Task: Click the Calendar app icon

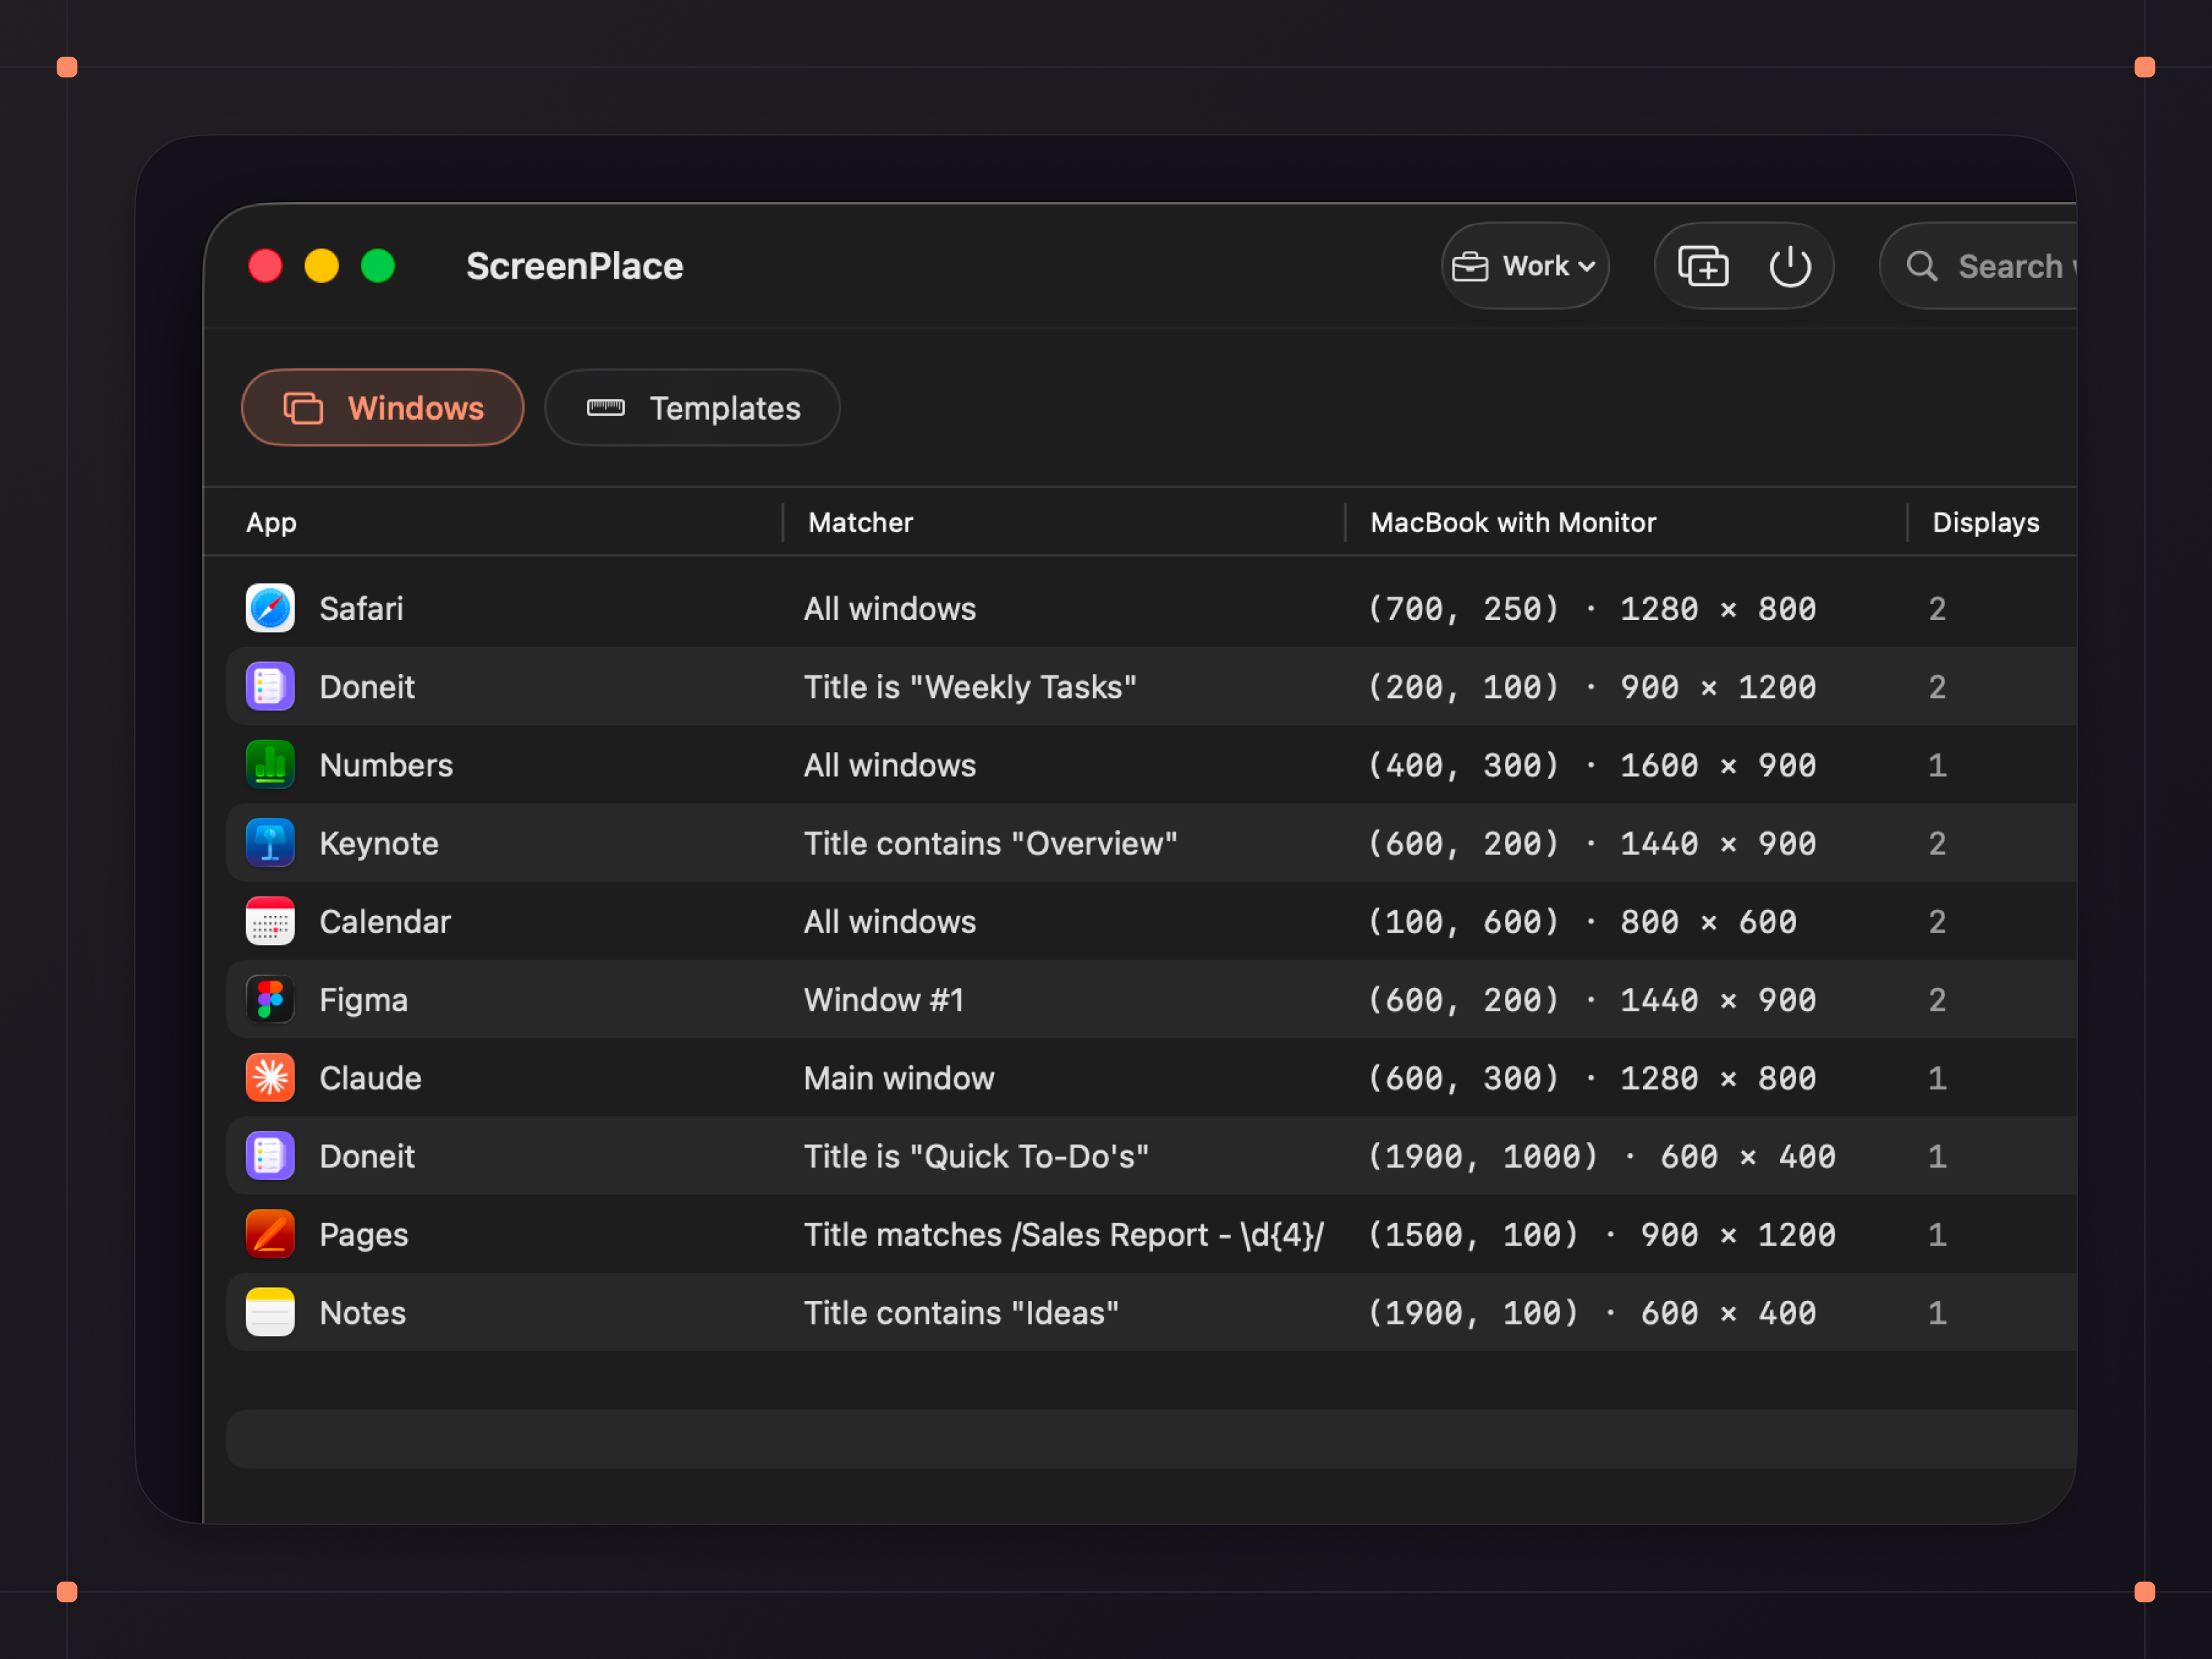Action: 270,921
